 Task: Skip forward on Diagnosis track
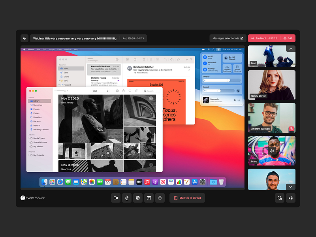pyautogui.click(x=239, y=100)
